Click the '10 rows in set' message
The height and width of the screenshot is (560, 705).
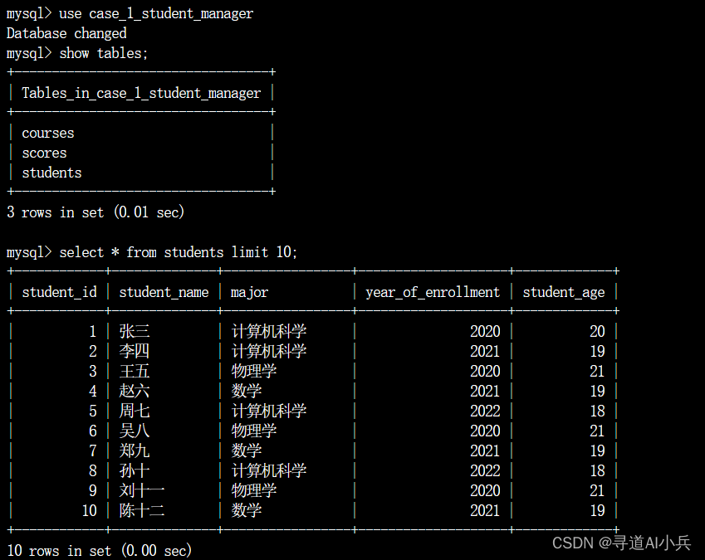click(100, 550)
